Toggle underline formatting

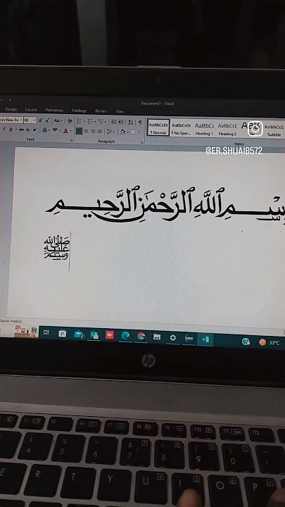point(11,130)
